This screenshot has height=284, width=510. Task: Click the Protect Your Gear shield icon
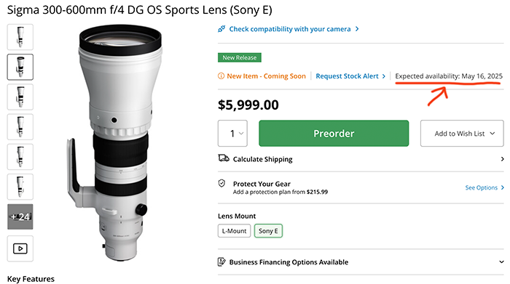click(221, 184)
